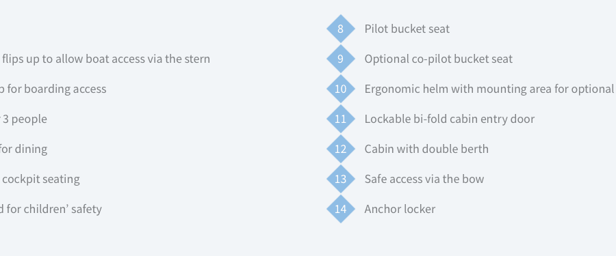Select the children's safety feature text
This screenshot has width=616, height=256.
point(51,209)
